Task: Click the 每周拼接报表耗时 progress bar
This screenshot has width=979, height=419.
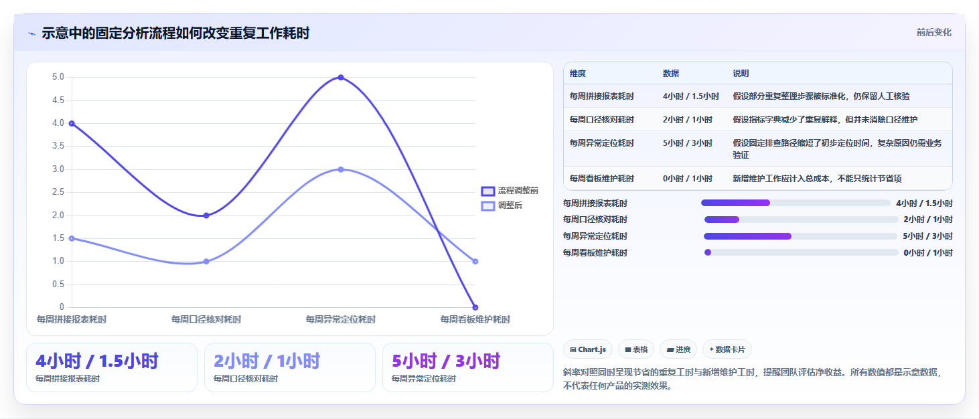Action: click(796, 203)
